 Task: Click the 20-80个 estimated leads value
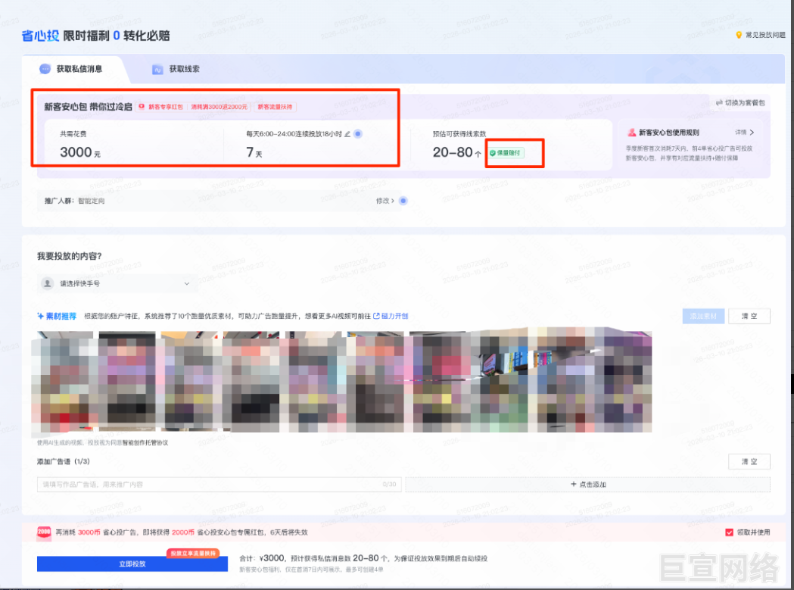click(x=456, y=152)
